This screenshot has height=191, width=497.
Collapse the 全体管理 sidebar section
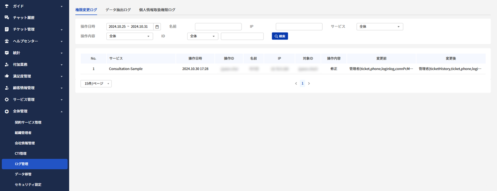(61, 111)
